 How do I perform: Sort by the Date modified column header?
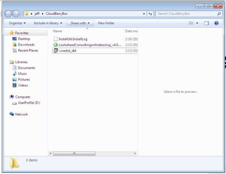click(x=131, y=31)
